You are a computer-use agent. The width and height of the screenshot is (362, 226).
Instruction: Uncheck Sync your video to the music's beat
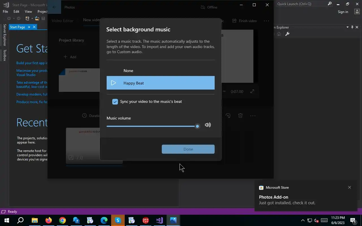click(115, 102)
